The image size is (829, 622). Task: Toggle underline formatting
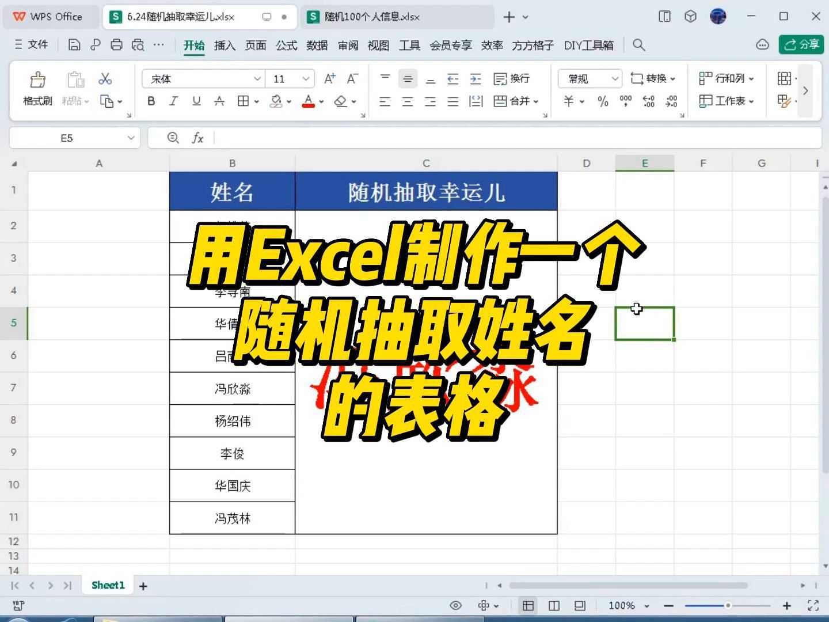tap(196, 101)
